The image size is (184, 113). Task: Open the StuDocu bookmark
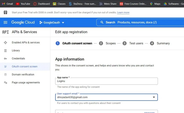pyautogui.click(x=82, y=4)
